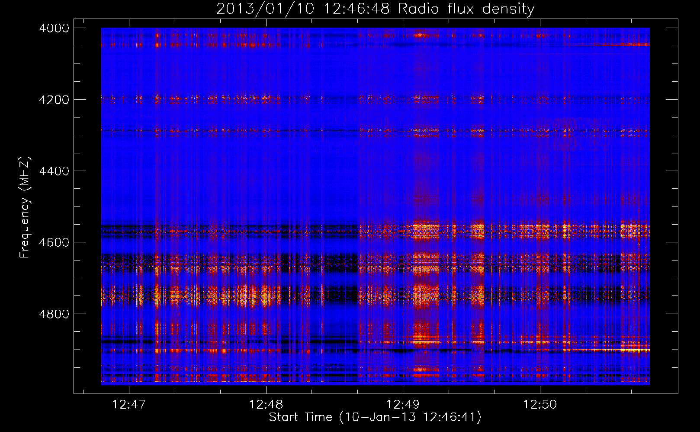Image resolution: width=700 pixels, height=432 pixels.
Task: Click the 4200 frequency axis label
Action: coord(54,100)
